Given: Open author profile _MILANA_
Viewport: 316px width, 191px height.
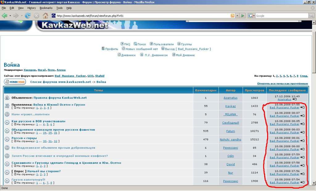Looking at the screenshot, I should point(230,114).
